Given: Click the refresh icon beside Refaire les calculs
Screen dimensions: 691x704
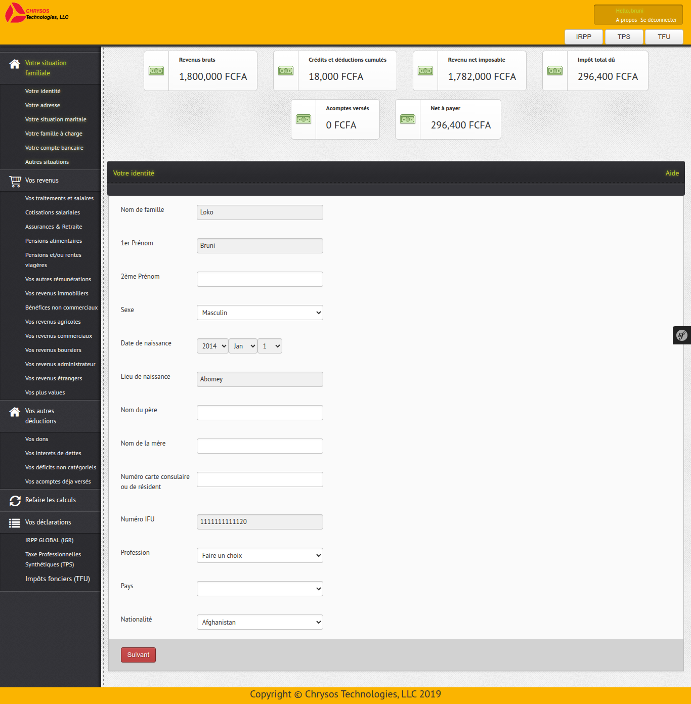Looking at the screenshot, I should point(15,501).
